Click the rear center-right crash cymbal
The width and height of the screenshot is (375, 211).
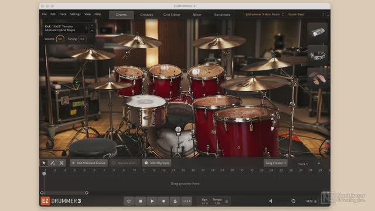[219, 42]
